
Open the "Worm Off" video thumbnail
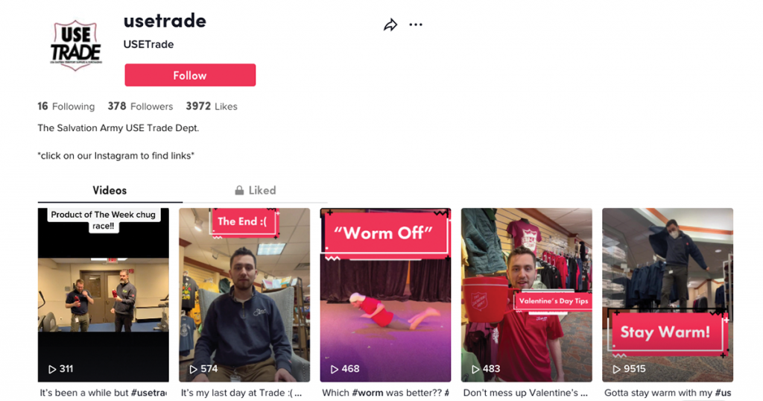(385, 295)
